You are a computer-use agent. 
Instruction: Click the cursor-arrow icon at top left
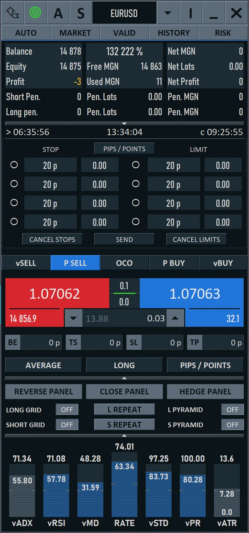point(12,13)
